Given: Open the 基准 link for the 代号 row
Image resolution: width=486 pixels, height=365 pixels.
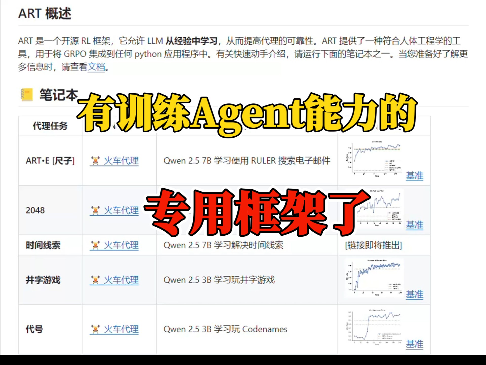Looking at the screenshot, I should pos(415,344).
